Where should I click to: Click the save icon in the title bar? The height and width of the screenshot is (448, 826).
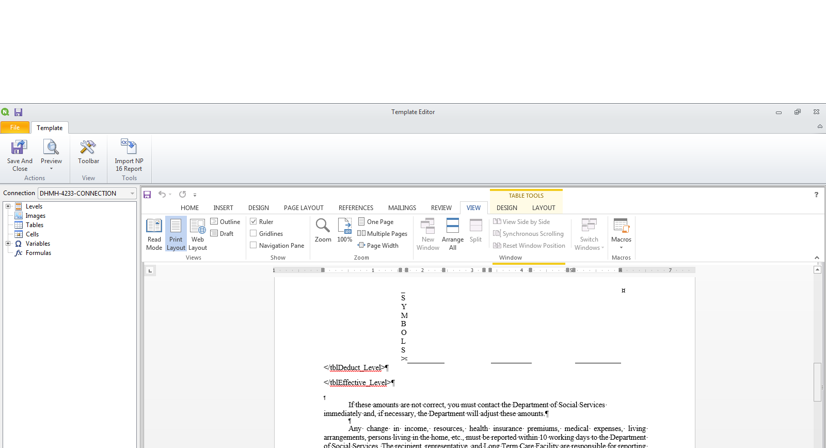pos(19,112)
